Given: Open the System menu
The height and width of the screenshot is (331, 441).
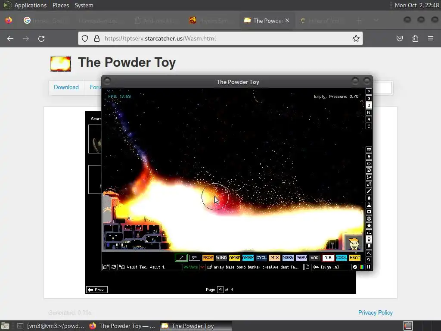Looking at the screenshot, I should pos(84,5).
